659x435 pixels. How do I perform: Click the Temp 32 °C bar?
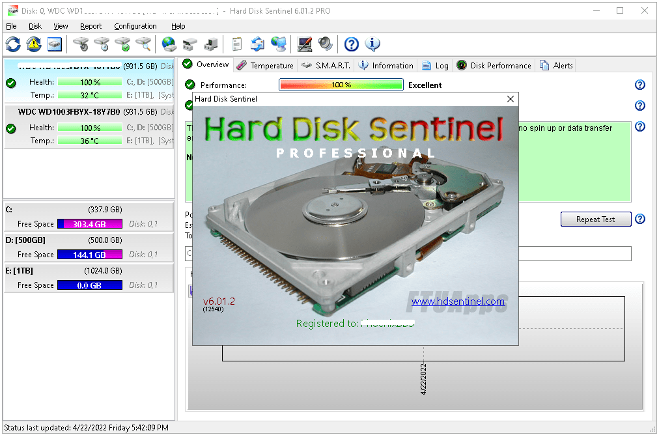pos(90,95)
